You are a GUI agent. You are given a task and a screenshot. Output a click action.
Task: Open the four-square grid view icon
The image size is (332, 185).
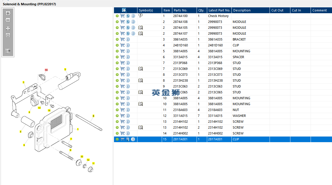tap(8, 28)
